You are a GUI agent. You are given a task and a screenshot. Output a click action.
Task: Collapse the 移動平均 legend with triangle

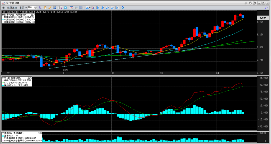tap(32, 15)
